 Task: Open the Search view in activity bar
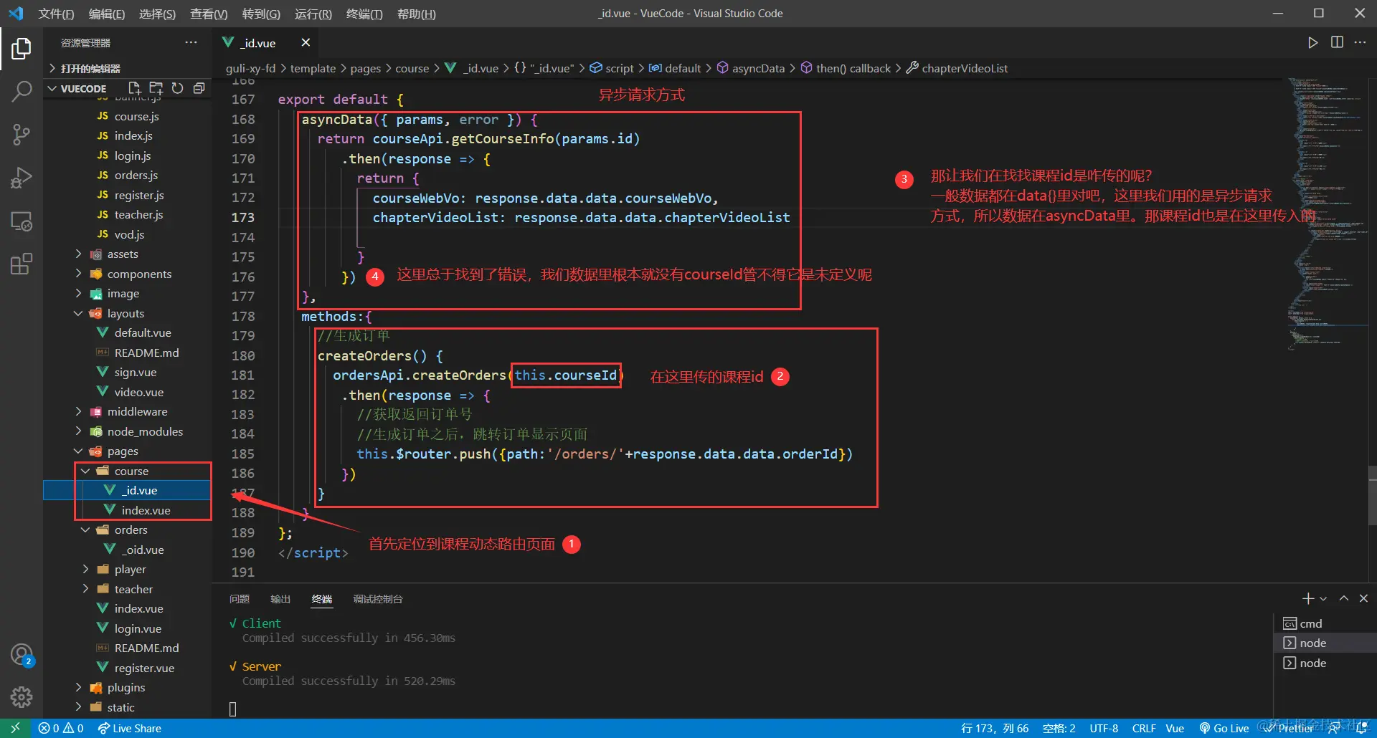(22, 92)
